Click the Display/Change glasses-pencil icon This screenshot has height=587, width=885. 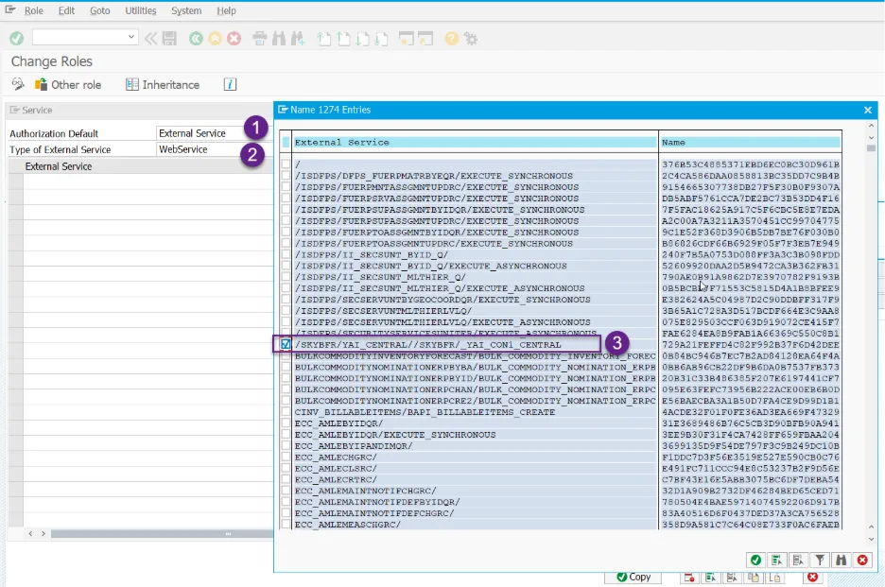18,84
